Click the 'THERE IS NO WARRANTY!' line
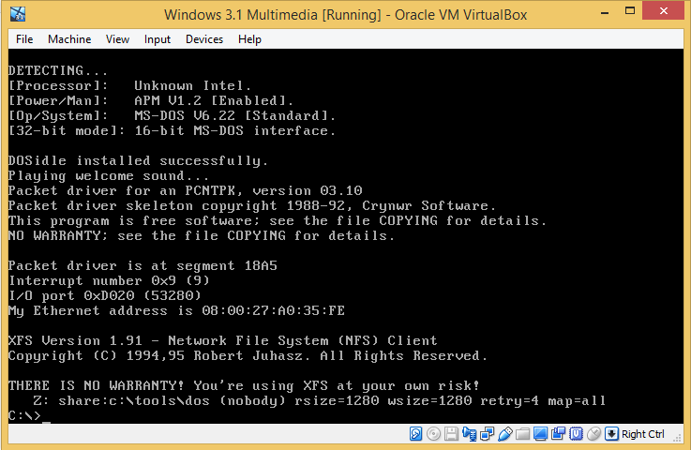 [244, 385]
